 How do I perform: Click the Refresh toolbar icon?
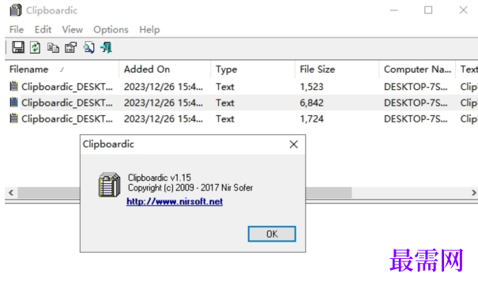[x=35, y=47]
